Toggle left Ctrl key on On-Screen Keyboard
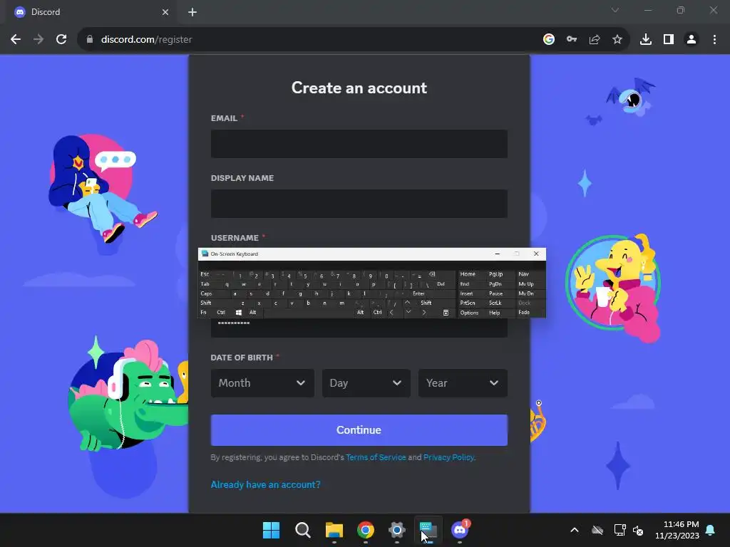The image size is (730, 547). (221, 313)
